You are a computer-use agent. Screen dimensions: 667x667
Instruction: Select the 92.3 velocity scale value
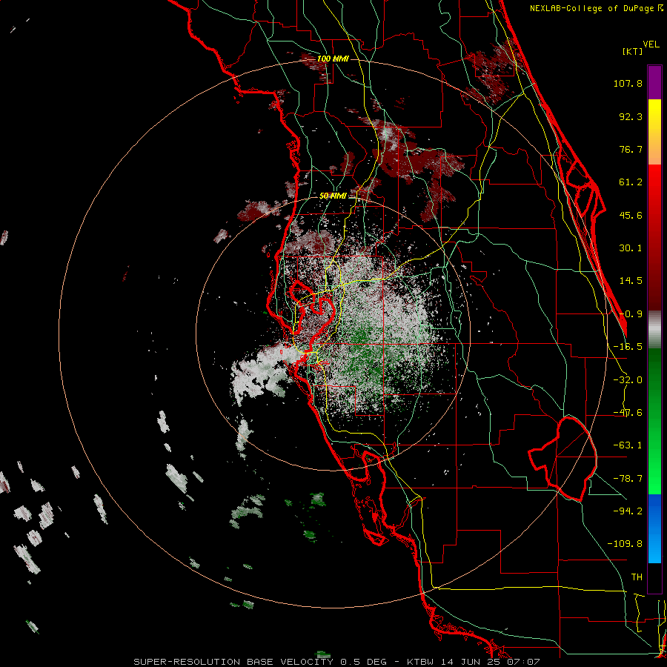(631, 116)
